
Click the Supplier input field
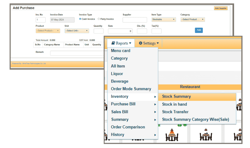(x=135, y=20)
